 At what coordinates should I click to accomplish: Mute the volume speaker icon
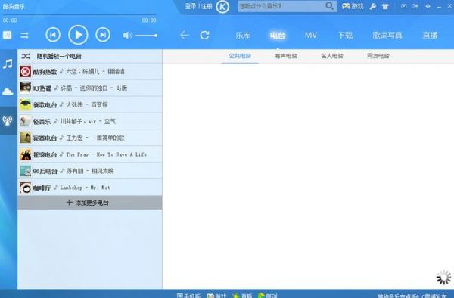pos(127,36)
